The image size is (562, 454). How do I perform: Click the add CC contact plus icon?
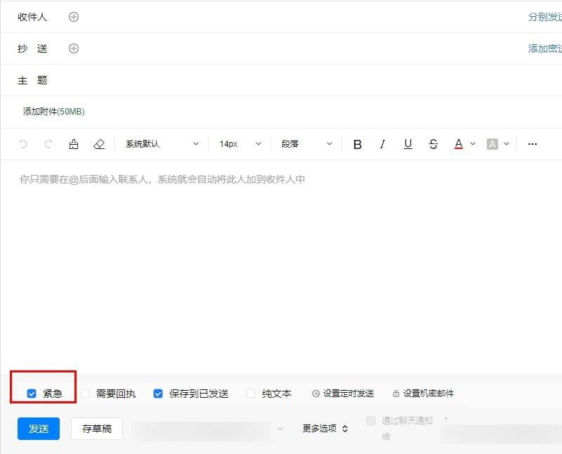click(x=73, y=48)
